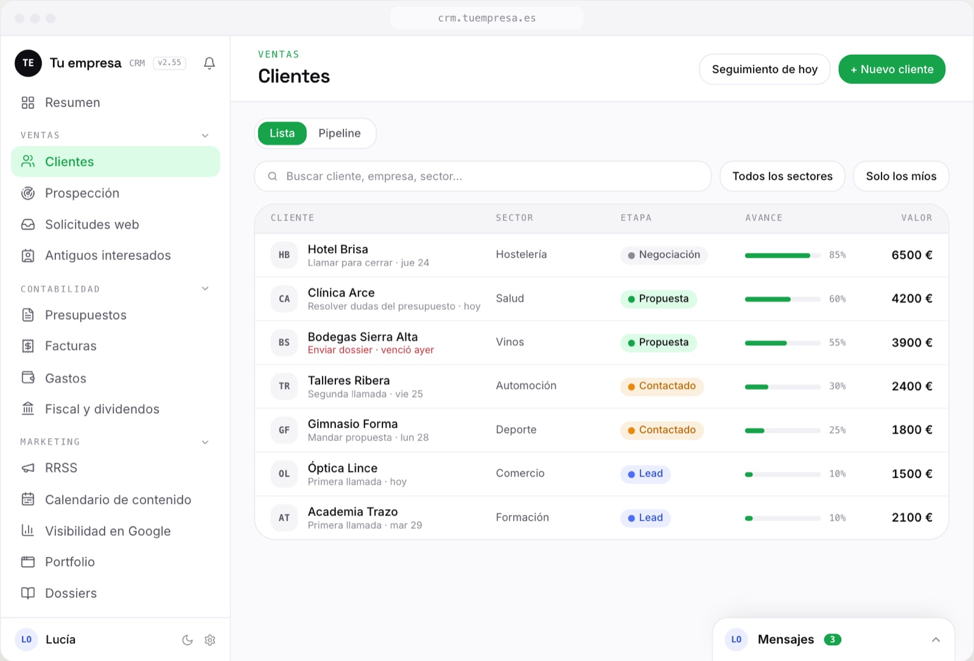Click the RRSS megaphone icon
The image size is (974, 661).
click(x=28, y=468)
